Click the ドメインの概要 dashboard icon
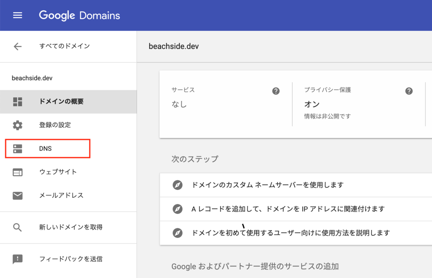Screen dimensions: 432x278 point(18,102)
